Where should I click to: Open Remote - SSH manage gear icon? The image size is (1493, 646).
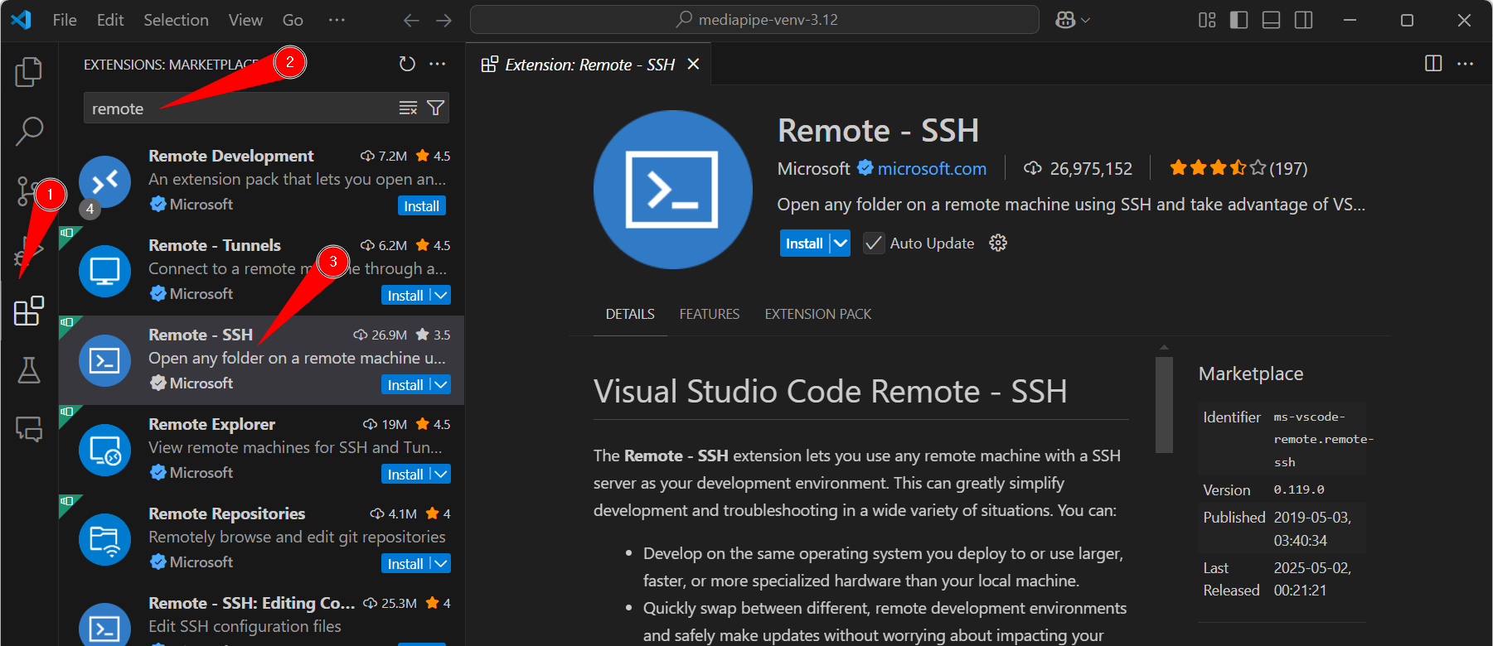998,243
